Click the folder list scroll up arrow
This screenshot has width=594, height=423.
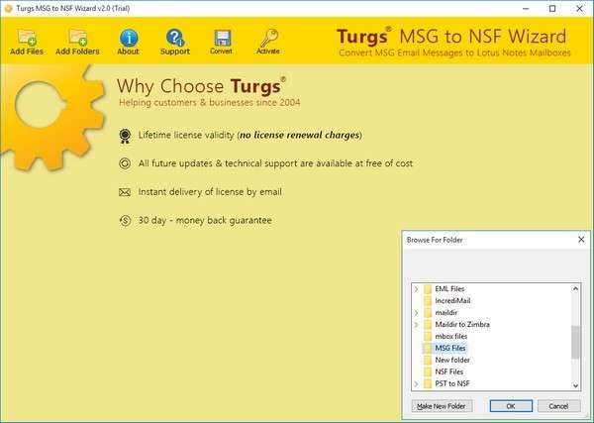click(x=575, y=289)
